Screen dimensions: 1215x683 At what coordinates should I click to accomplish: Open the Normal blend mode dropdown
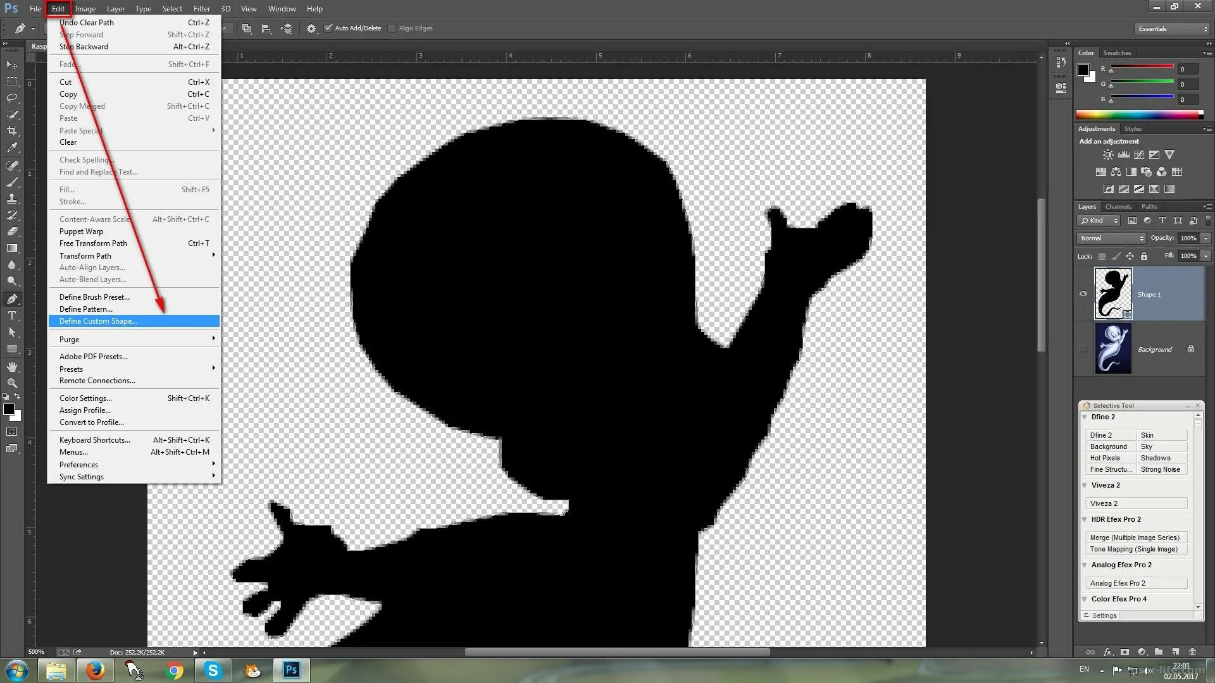click(x=1112, y=238)
